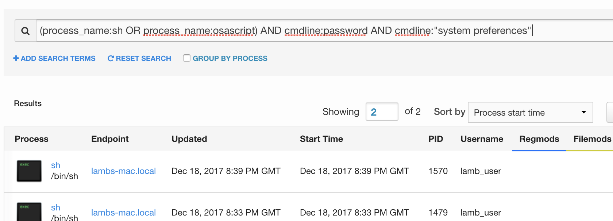Click the Group By Process label
613x221 pixels.
(230, 58)
